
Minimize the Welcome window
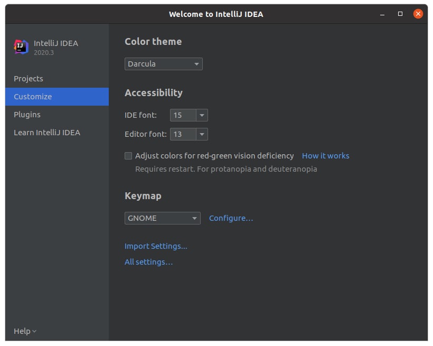[x=382, y=14]
